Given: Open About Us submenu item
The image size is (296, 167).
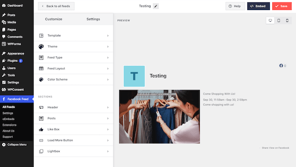Looking at the screenshot, I should point(8,131).
